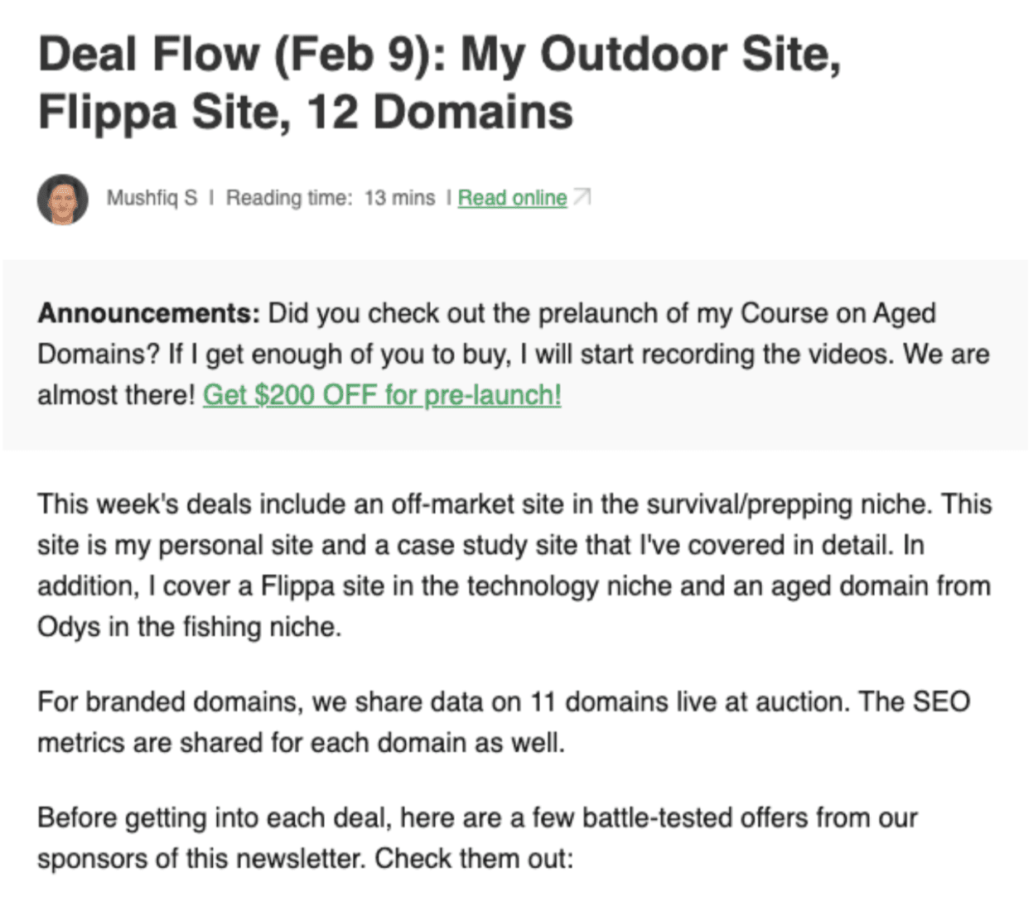
Task: Click the paragraph starting "This week's deals"
Action: pyautogui.click(x=514, y=565)
